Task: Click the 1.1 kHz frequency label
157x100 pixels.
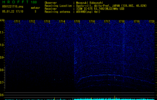Action: click(x=2, y=32)
